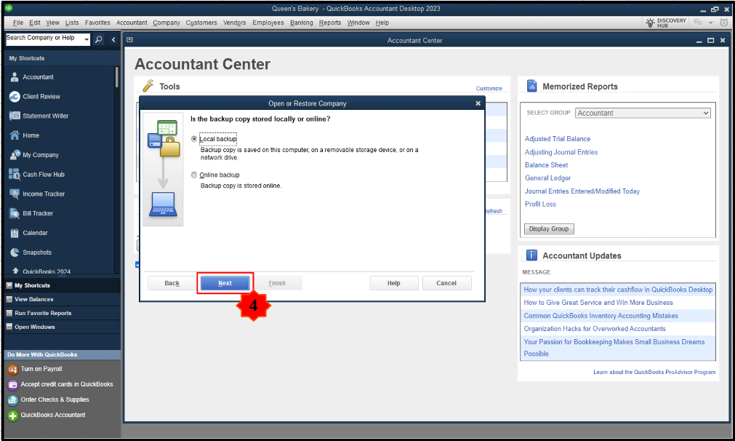Open How to Give Great Service message

pos(598,303)
